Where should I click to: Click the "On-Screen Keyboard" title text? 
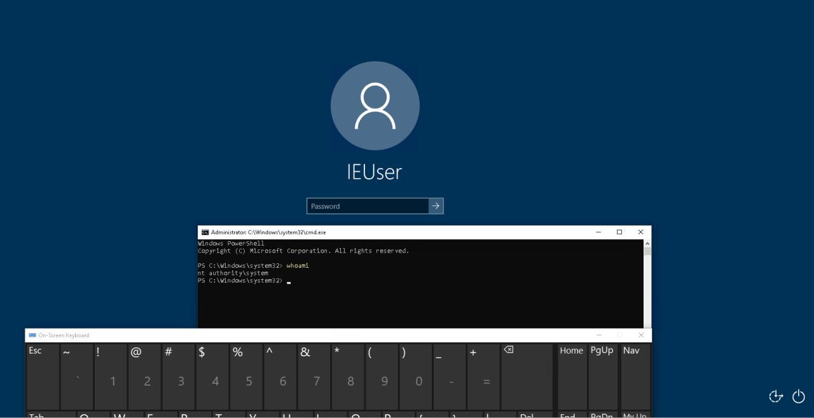click(x=64, y=335)
